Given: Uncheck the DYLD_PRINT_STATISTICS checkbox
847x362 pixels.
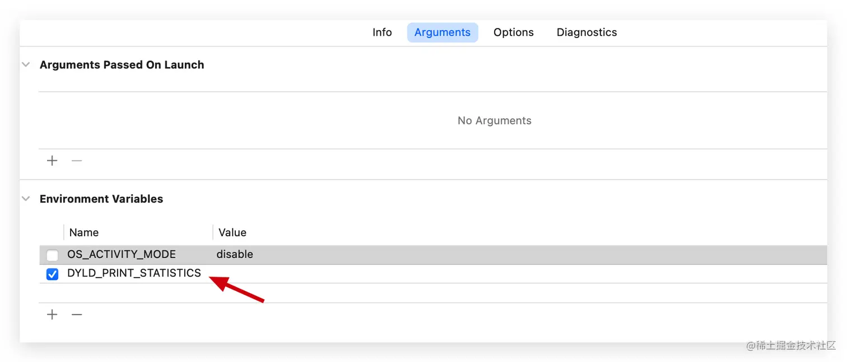Looking at the screenshot, I should tap(52, 274).
